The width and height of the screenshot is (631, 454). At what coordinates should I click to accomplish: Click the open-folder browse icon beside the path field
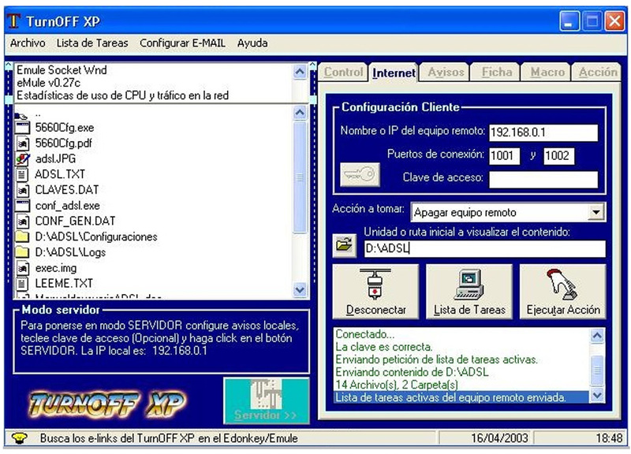click(345, 245)
